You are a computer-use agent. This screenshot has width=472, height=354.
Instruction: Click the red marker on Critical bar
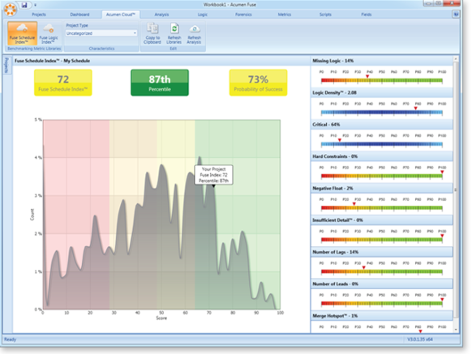340,140
